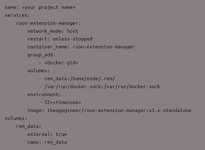Click the 'TZ=<timezone>' entry
205x150 pixels.
point(63,103)
